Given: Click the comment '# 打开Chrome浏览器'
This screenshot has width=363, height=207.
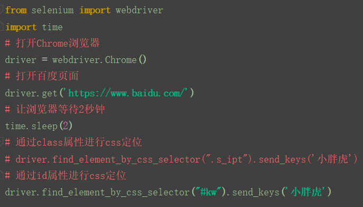Looking at the screenshot, I should click(52, 43).
